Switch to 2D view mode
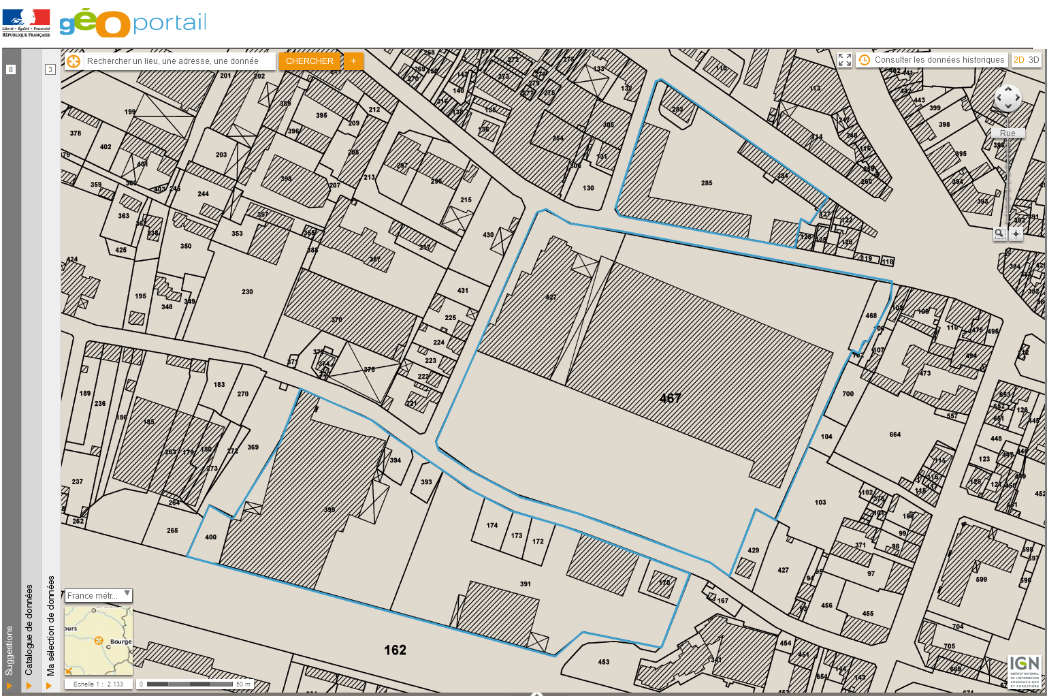The image size is (1047, 696). 1019,60
